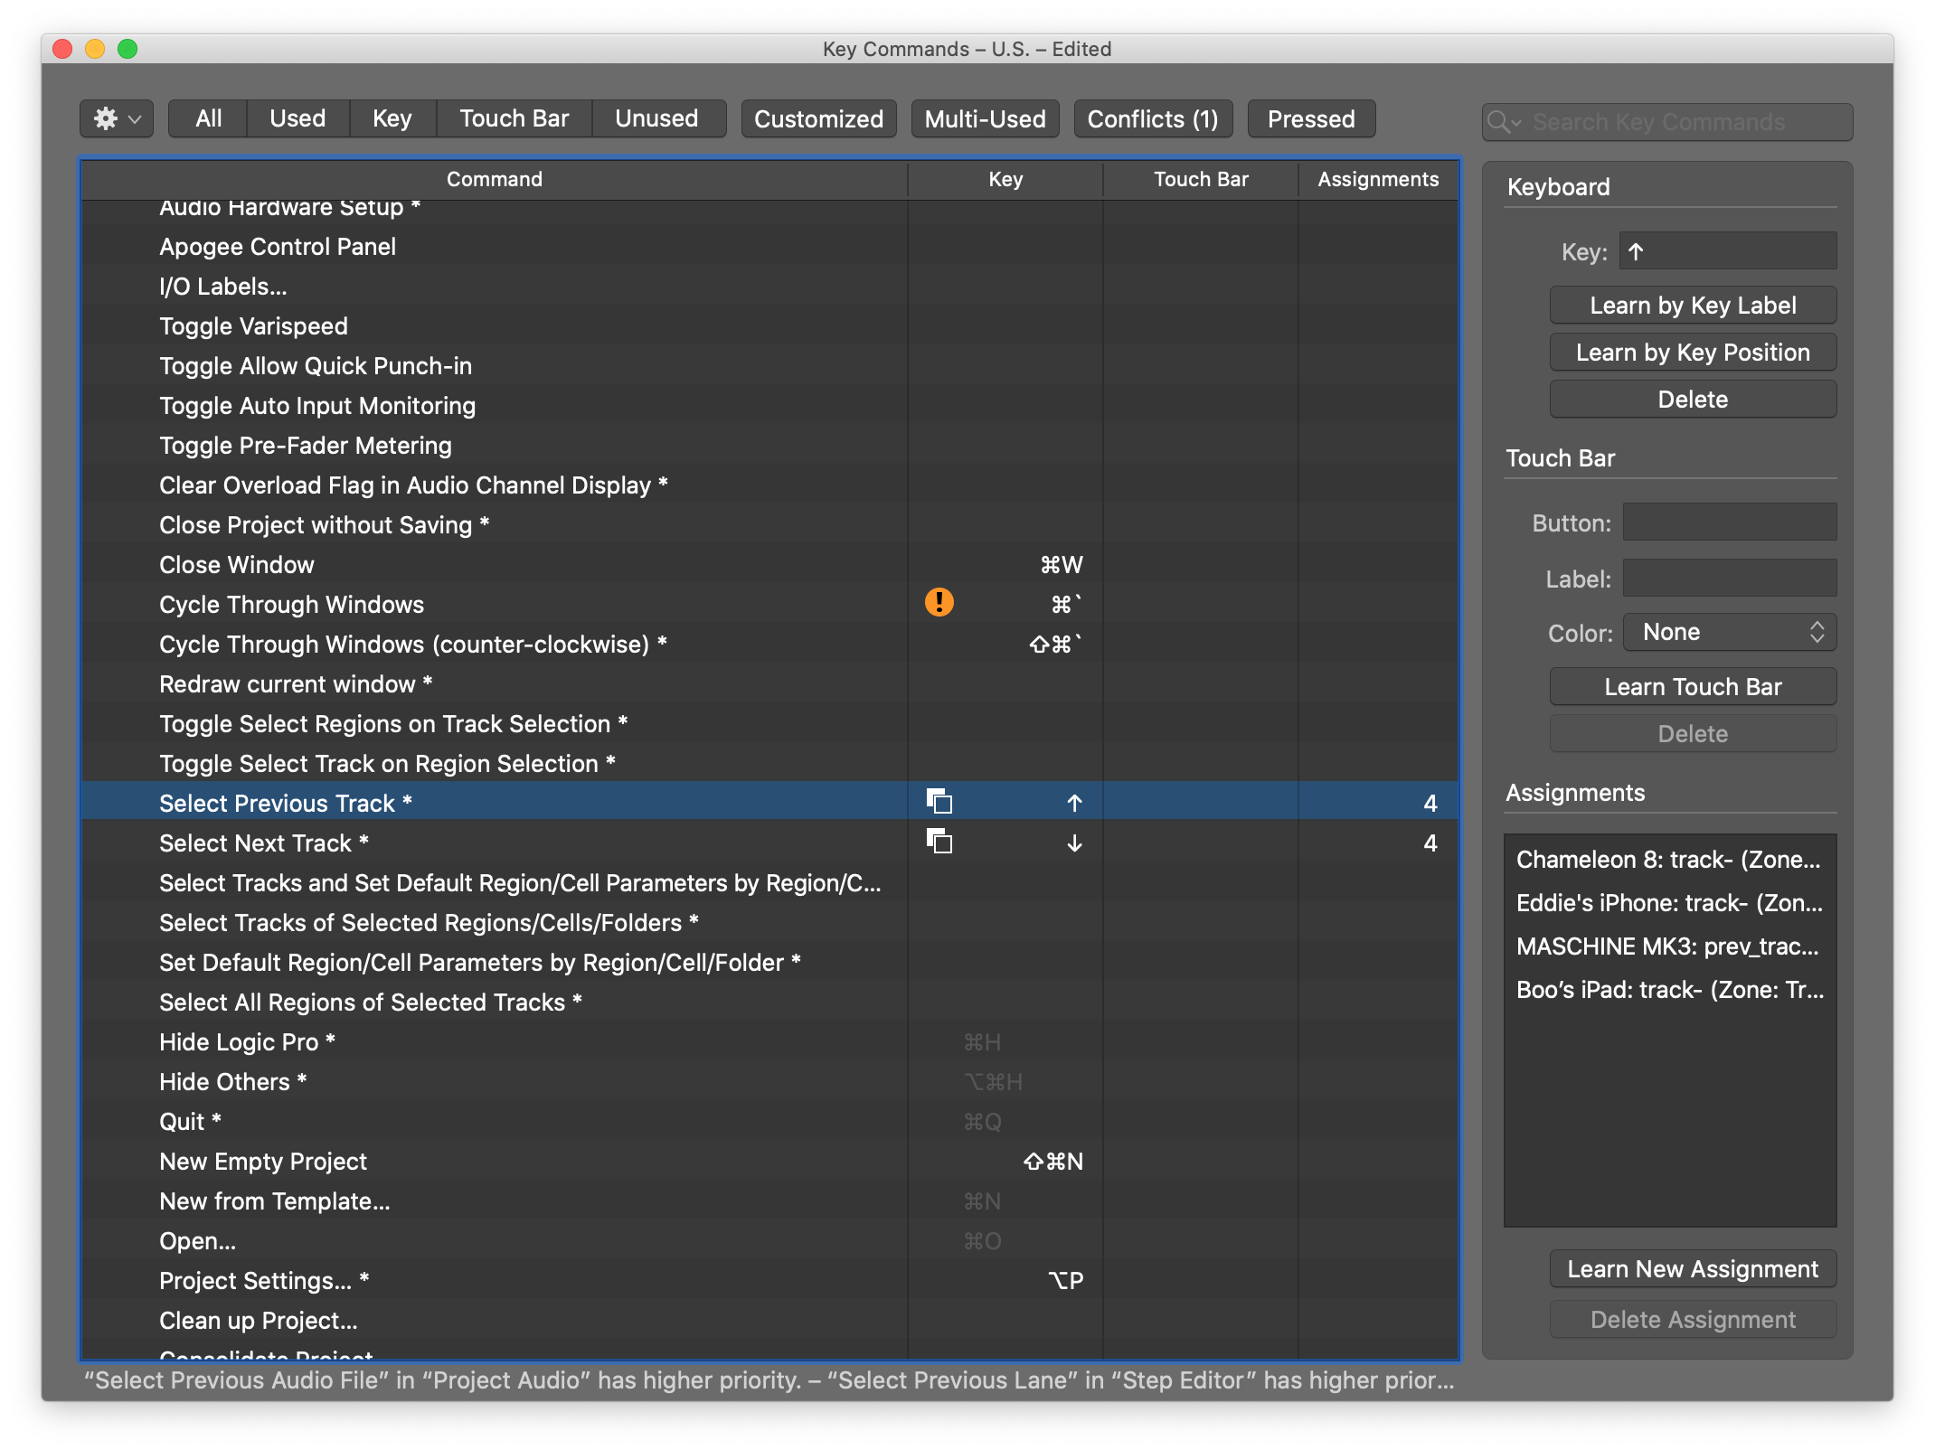Click Learn by Key Label button
1935x1450 pixels.
[1692, 306]
